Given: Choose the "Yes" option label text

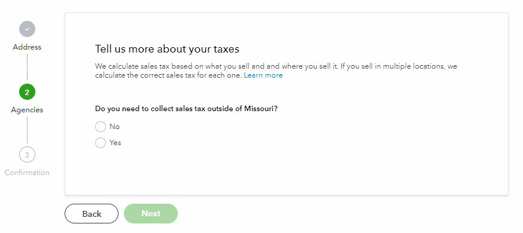Looking at the screenshot, I should click(115, 143).
